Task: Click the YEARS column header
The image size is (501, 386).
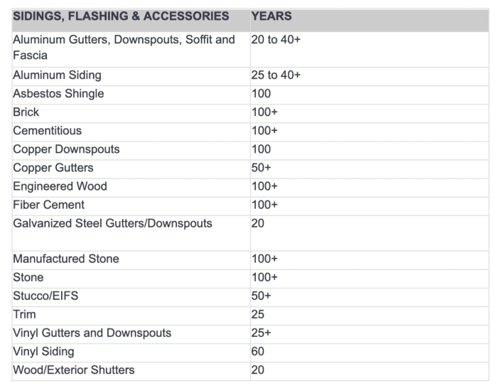Action: pos(271,16)
